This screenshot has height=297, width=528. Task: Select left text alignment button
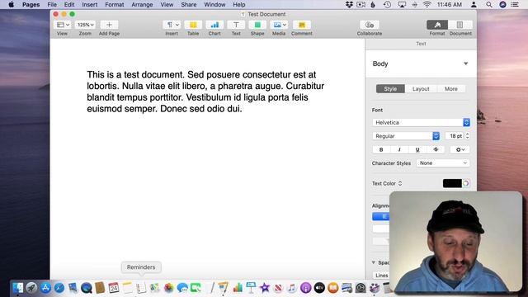coord(381,216)
